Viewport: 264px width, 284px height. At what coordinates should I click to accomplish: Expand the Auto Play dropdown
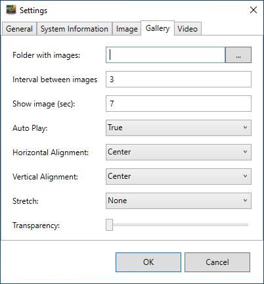tap(179, 128)
